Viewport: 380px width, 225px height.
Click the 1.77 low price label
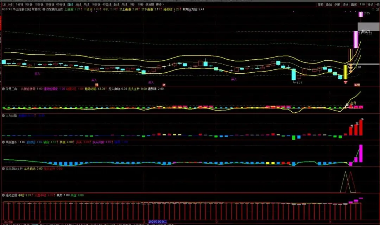tap(298, 82)
